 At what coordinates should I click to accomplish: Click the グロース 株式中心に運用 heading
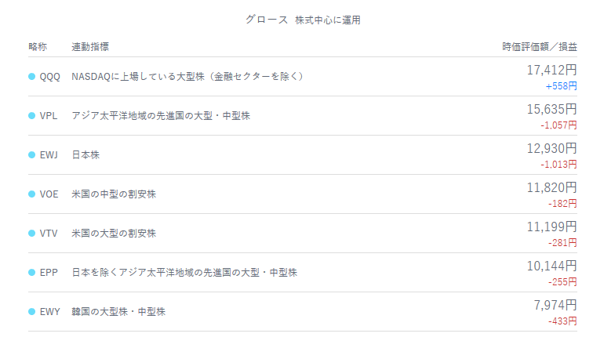coord(303,20)
